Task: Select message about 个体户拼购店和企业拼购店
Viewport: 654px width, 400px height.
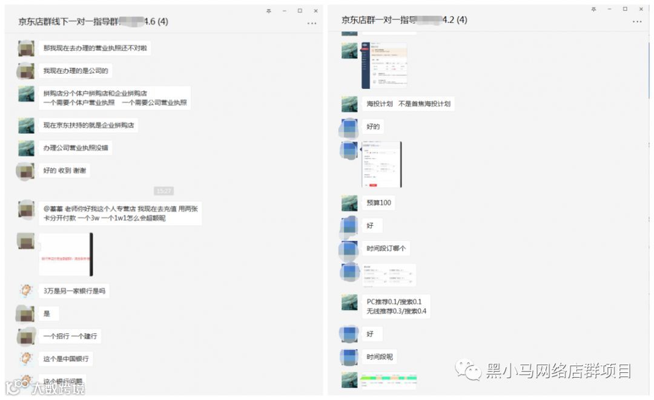Action: [114, 98]
